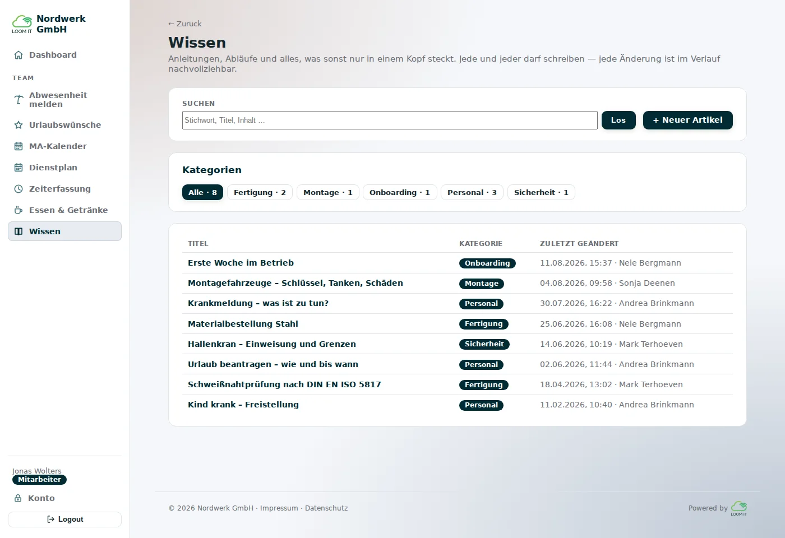Viewport: 785px width, 538px height.
Task: Select Wissen in the sidebar
Action: point(64,231)
